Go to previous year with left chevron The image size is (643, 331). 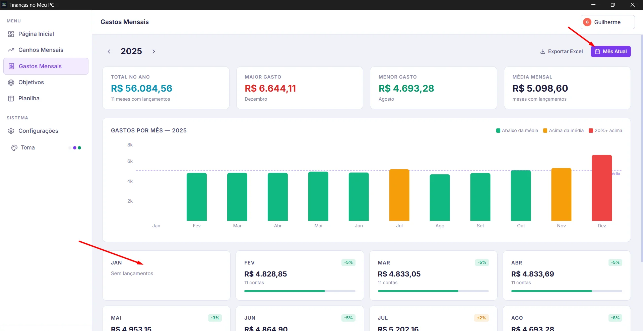[x=109, y=51]
